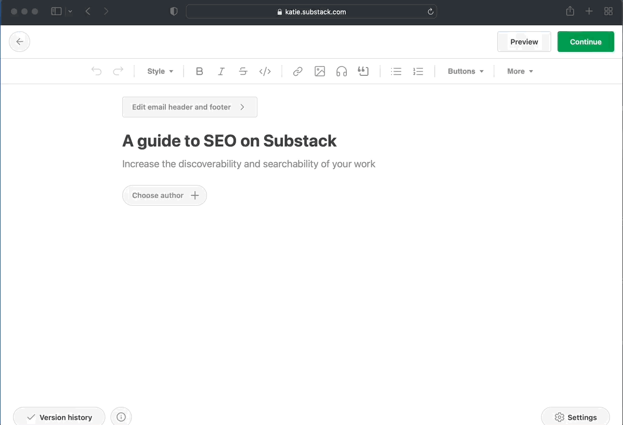Open the info circle icon at bottom
The image size is (623, 425).
(121, 417)
